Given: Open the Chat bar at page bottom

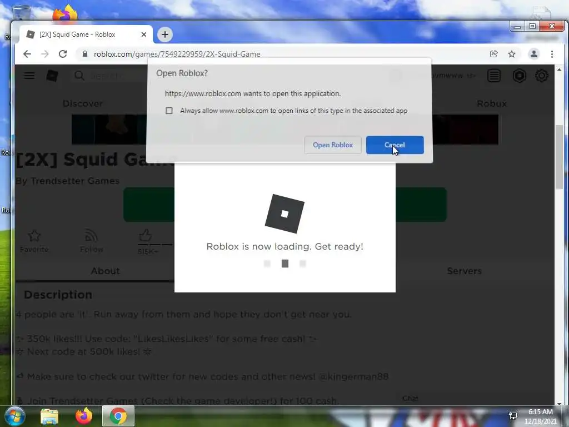Looking at the screenshot, I should [x=410, y=398].
